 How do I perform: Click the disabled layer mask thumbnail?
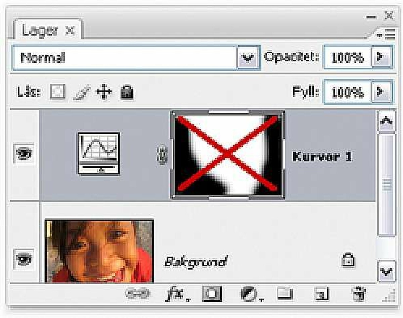(228, 155)
